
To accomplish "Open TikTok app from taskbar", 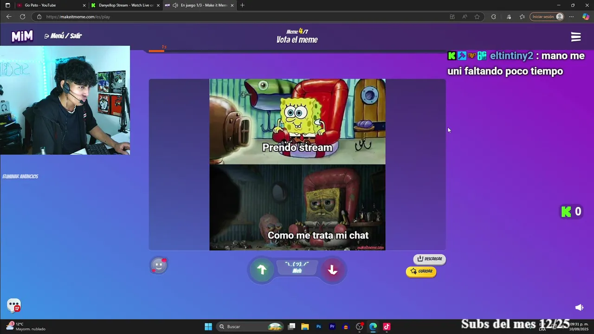I will [387, 327].
